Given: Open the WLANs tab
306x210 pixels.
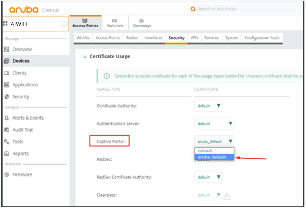Looking at the screenshot, I should (x=83, y=38).
